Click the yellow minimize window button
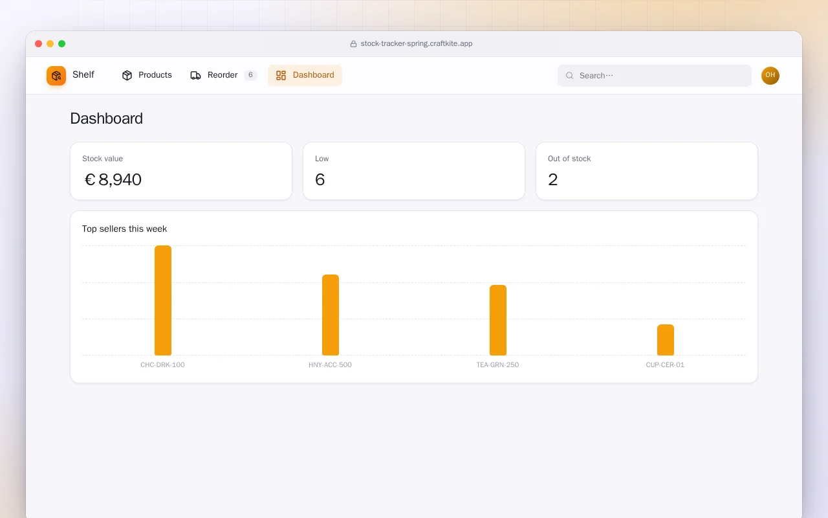 pyautogui.click(x=50, y=44)
